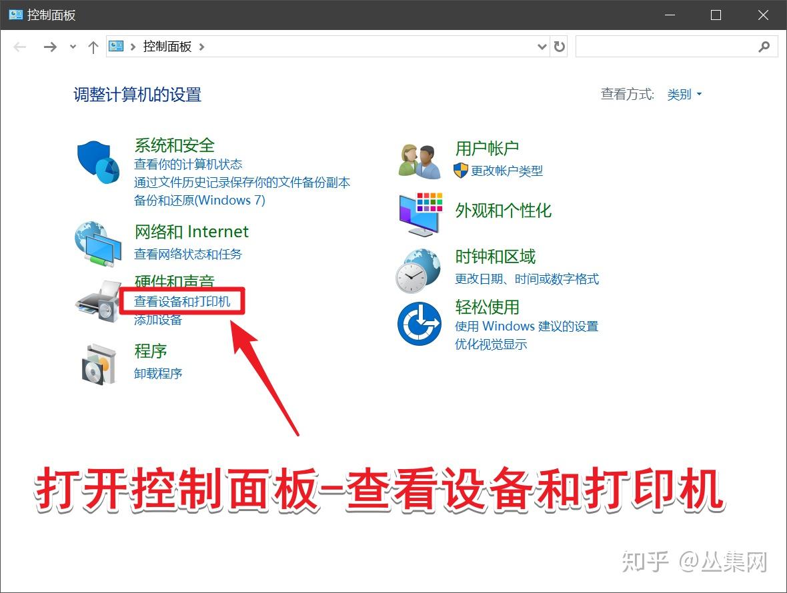Image resolution: width=787 pixels, height=593 pixels.
Task: Open 查看设备和打印机
Action: [184, 301]
